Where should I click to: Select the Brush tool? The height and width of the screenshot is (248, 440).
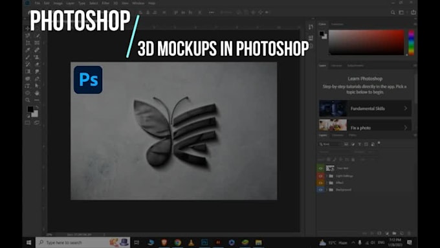coord(28,57)
